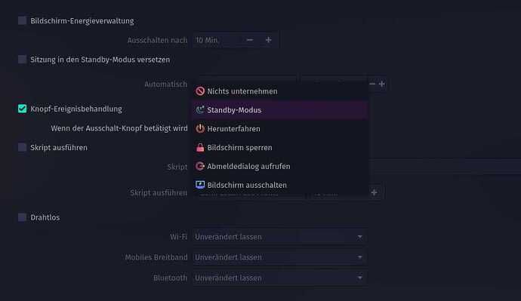Click the padlock icon beside Bildschirm sperren
The width and height of the screenshot is (521, 301).
(x=200, y=147)
